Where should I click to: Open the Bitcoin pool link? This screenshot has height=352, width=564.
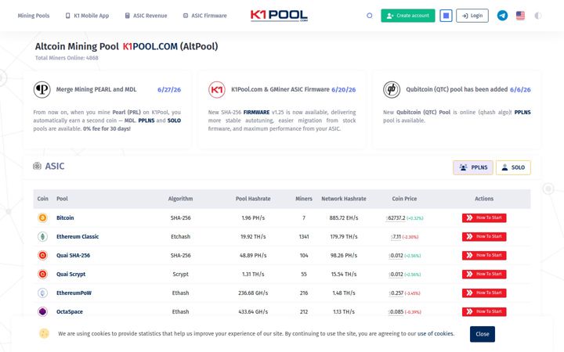tap(65, 217)
